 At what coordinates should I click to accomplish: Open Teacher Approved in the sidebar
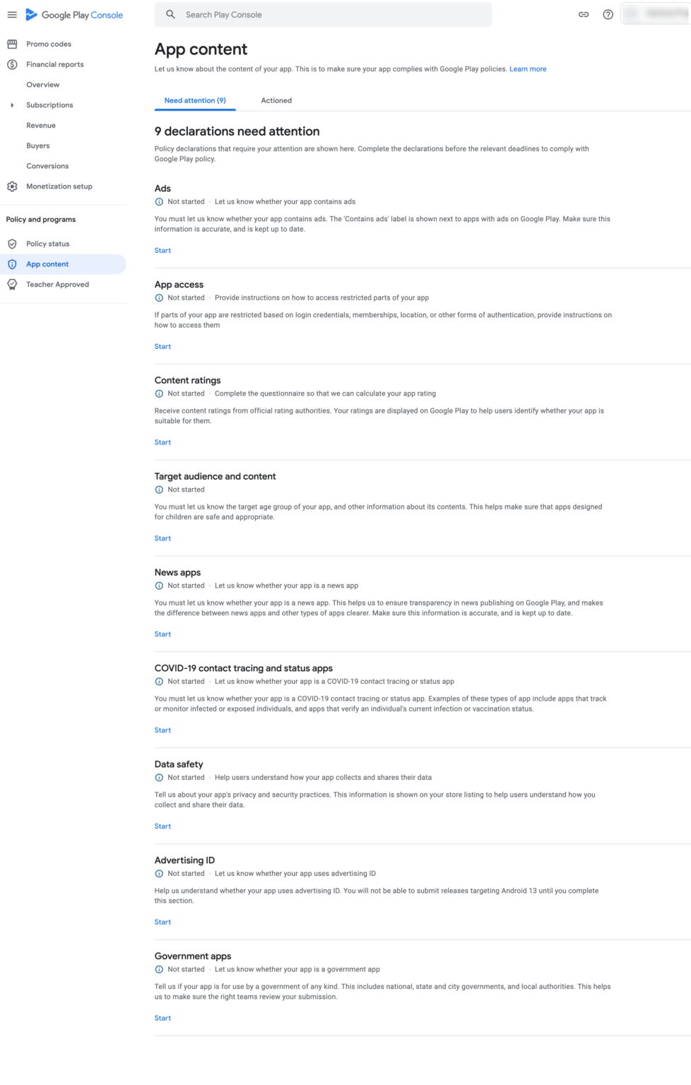click(58, 285)
